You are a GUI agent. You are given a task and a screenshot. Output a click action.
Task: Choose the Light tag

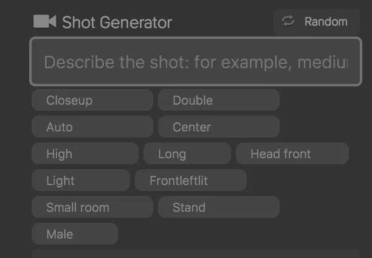80,181
